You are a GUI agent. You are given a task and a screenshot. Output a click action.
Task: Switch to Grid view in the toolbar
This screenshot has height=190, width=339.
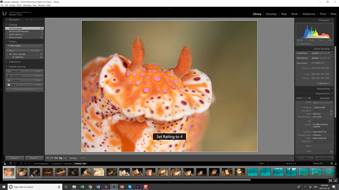tap(47, 158)
